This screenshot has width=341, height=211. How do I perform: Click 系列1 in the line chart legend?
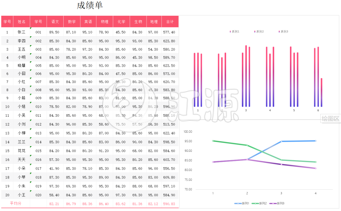click(x=242, y=203)
